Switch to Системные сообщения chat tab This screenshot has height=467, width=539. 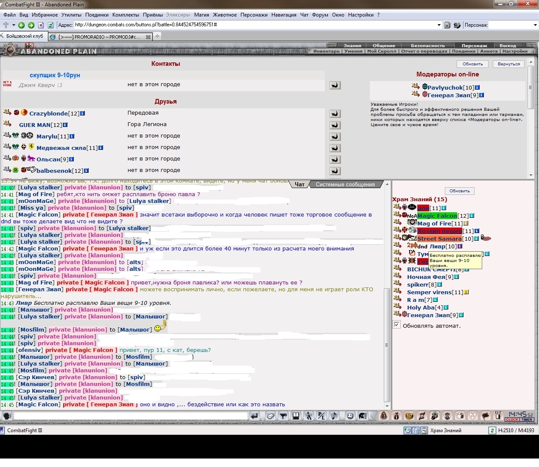(345, 185)
